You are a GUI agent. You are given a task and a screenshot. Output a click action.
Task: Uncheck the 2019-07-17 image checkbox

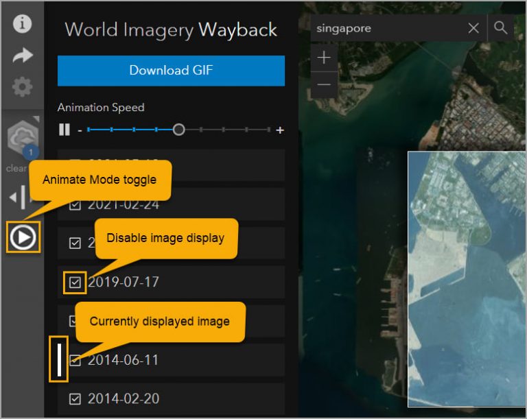pos(75,283)
